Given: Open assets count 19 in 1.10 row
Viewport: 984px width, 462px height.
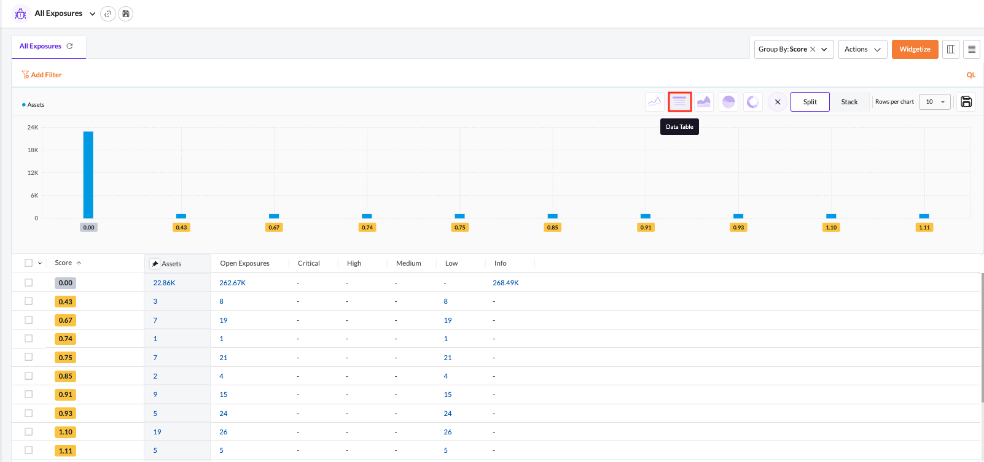Looking at the screenshot, I should 157,432.
